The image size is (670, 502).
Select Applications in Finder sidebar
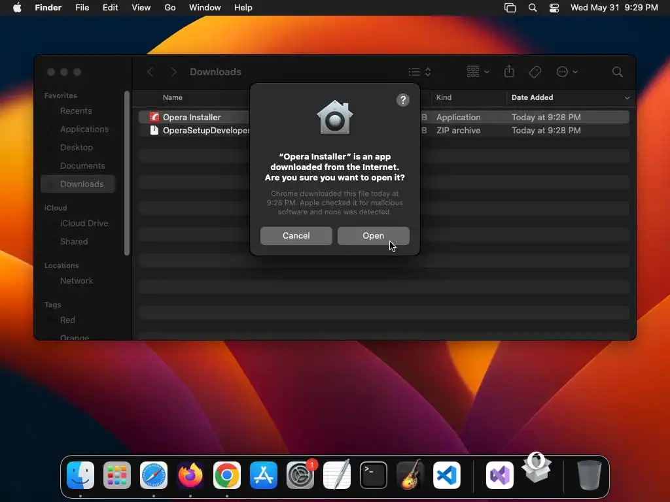pos(84,129)
